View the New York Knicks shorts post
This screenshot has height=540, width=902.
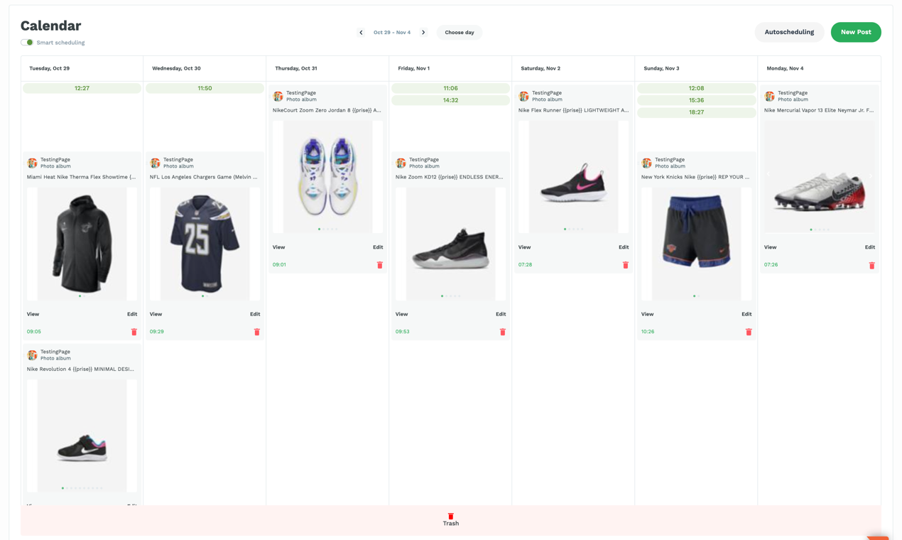click(x=647, y=314)
